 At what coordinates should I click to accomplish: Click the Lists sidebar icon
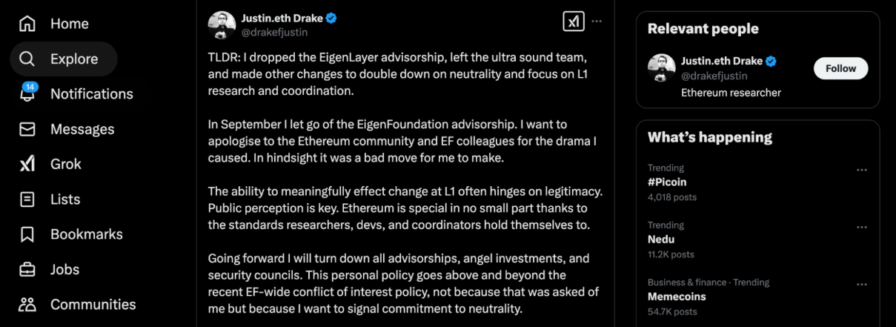(27, 199)
